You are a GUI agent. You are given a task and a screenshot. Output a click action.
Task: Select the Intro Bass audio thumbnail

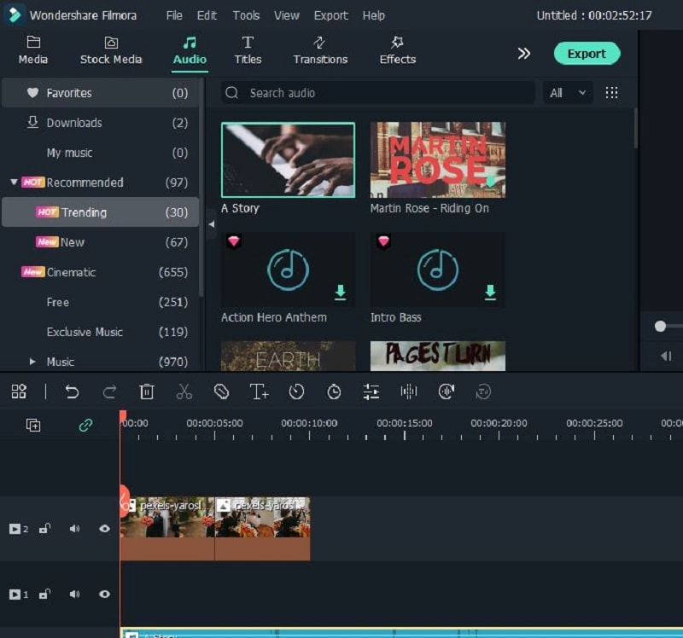click(438, 270)
